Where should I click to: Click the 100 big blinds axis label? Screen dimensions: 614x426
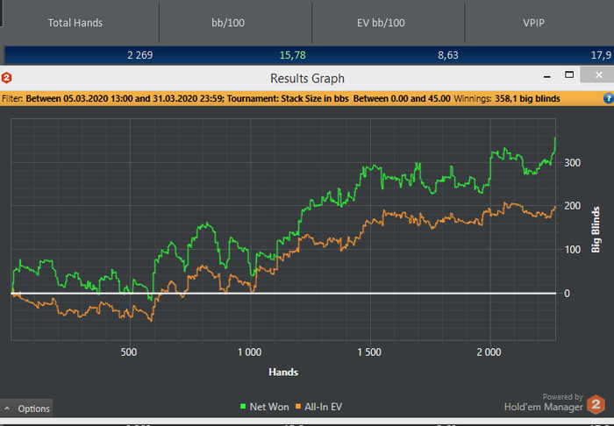572,250
